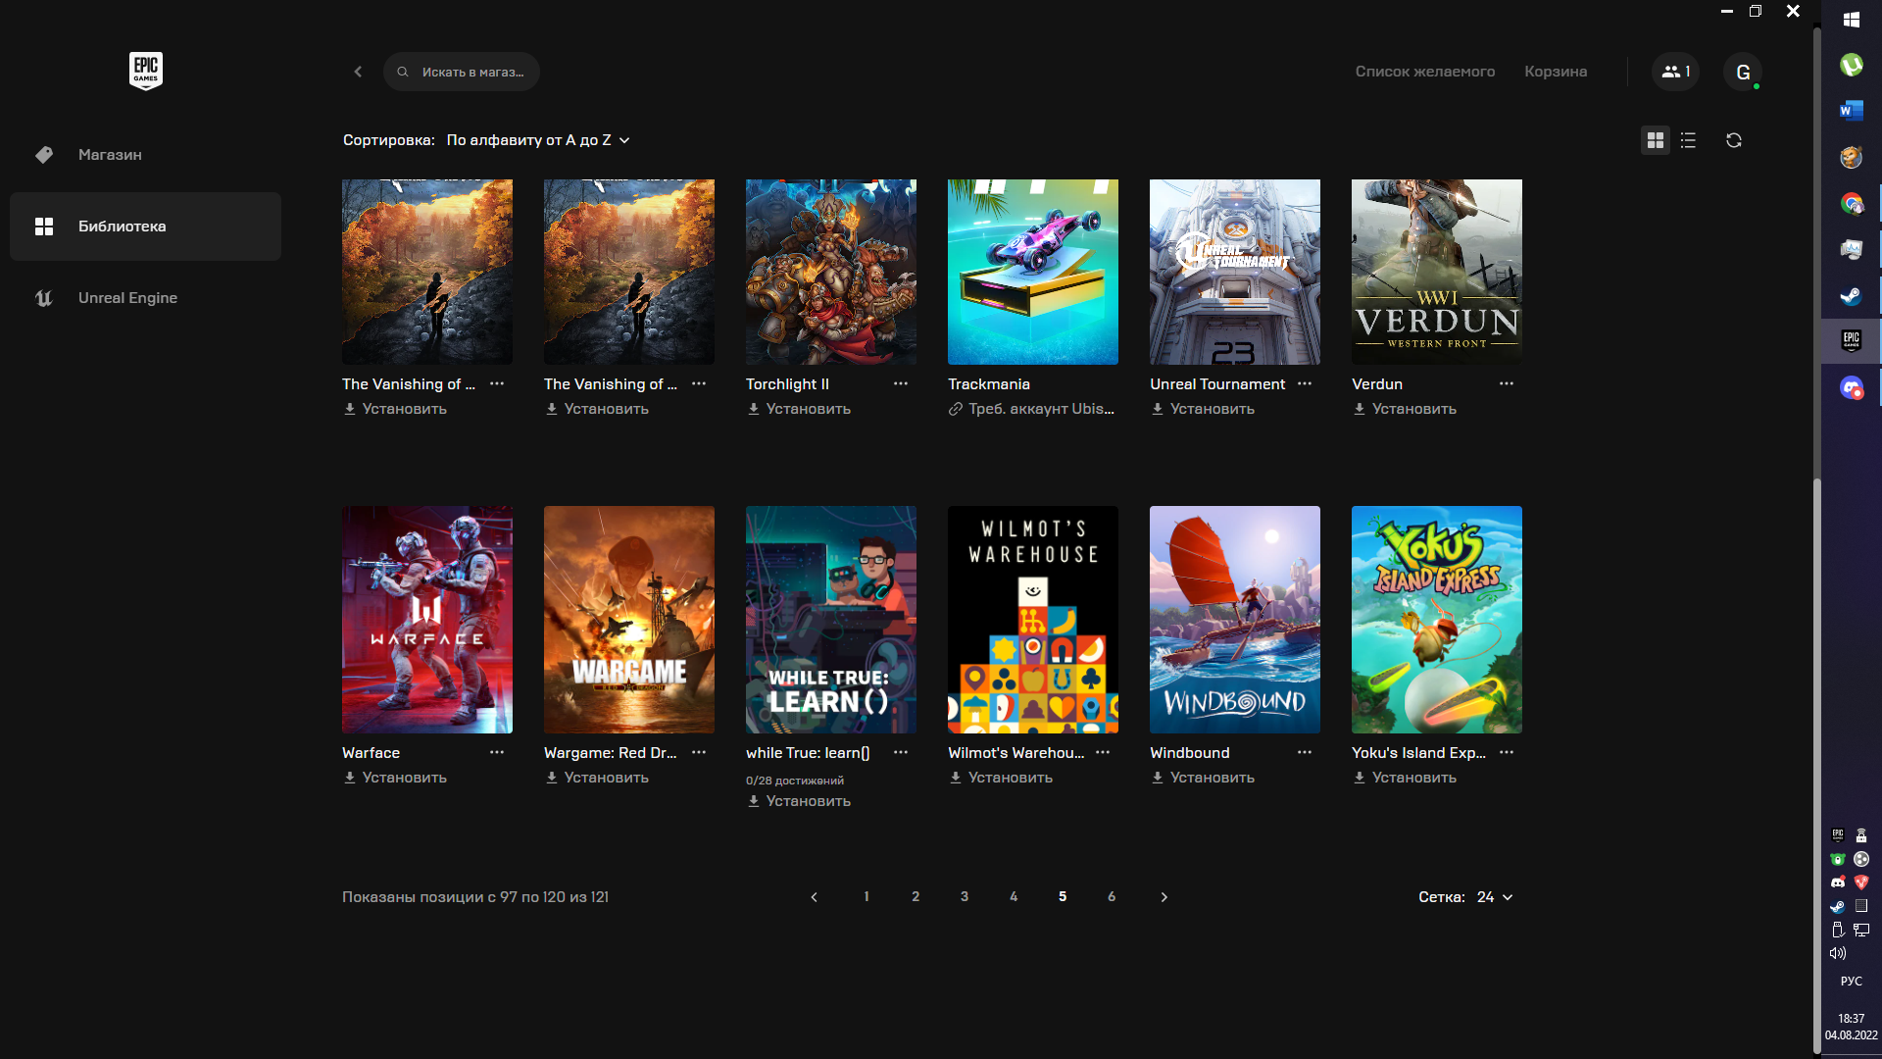Screen dimensions: 1882x1059
Task: Open Wargame Red Dragon cover thumbnail
Action: (629, 620)
